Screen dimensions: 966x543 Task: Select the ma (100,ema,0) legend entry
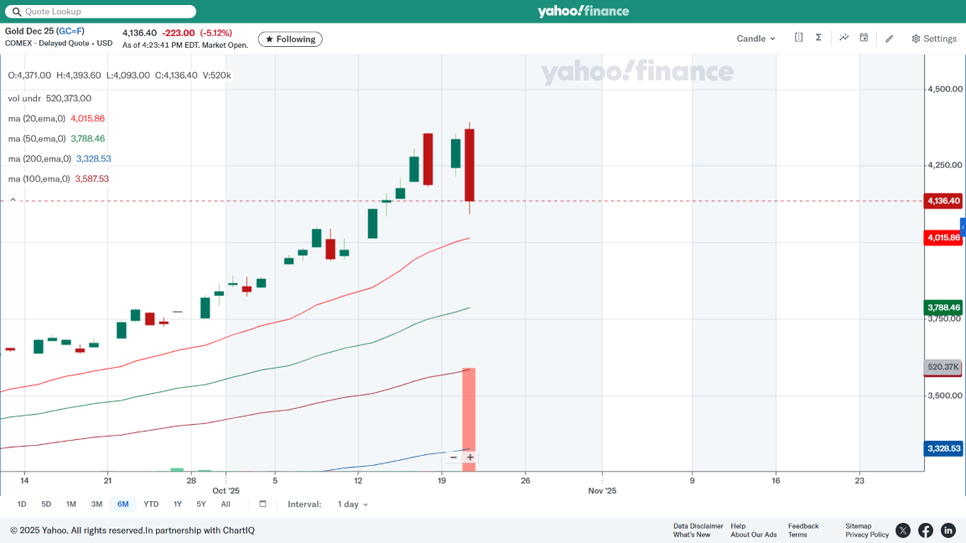(58, 178)
